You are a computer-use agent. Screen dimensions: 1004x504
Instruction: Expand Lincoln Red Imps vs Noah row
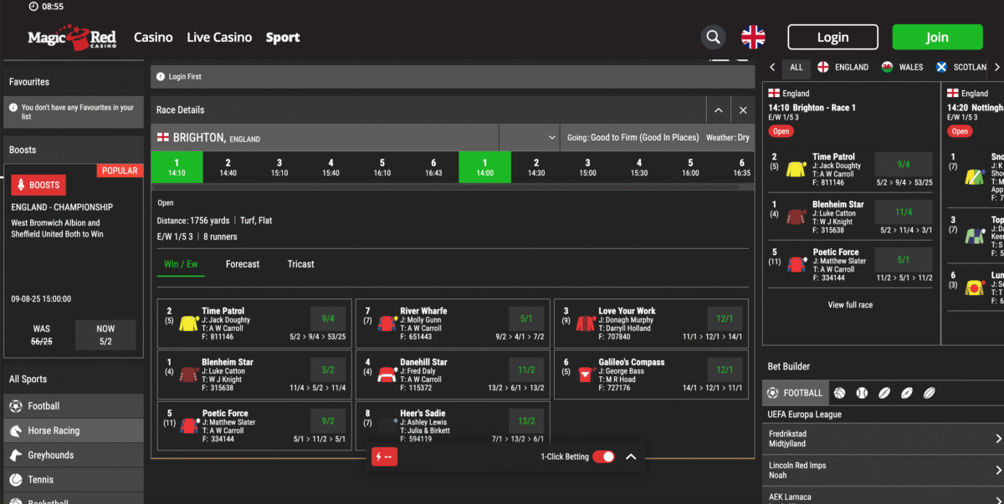[x=883, y=470]
